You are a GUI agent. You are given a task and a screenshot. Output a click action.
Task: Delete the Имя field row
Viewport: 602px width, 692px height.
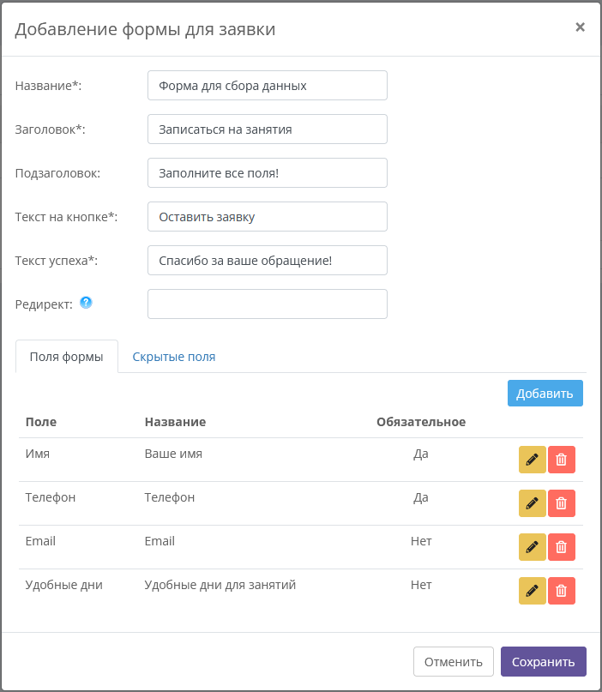click(x=562, y=460)
